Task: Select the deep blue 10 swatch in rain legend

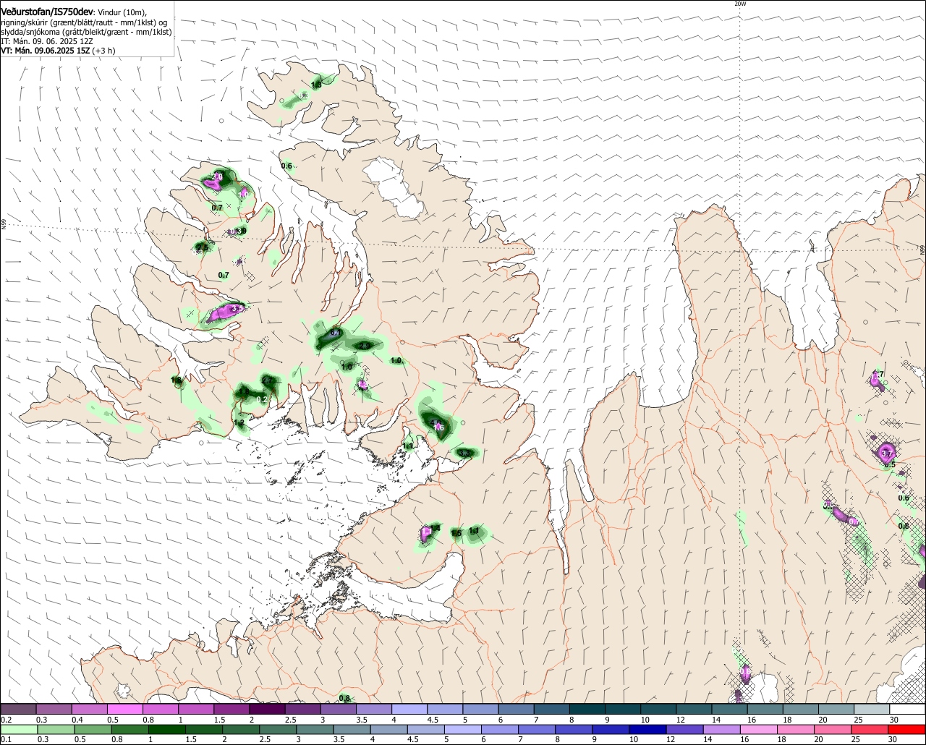Action: coord(648,730)
